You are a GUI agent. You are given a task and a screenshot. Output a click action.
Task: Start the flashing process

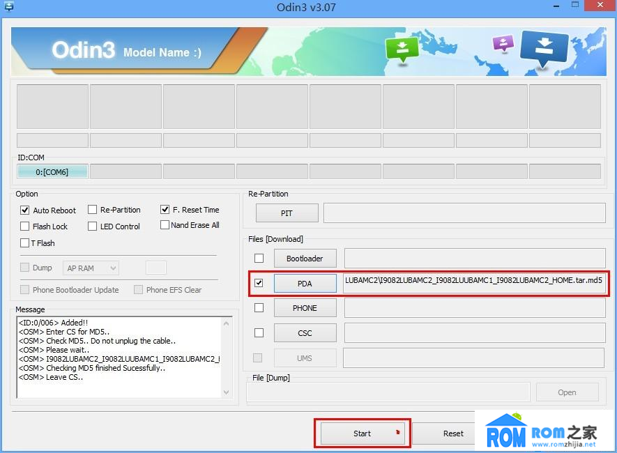pyautogui.click(x=363, y=433)
